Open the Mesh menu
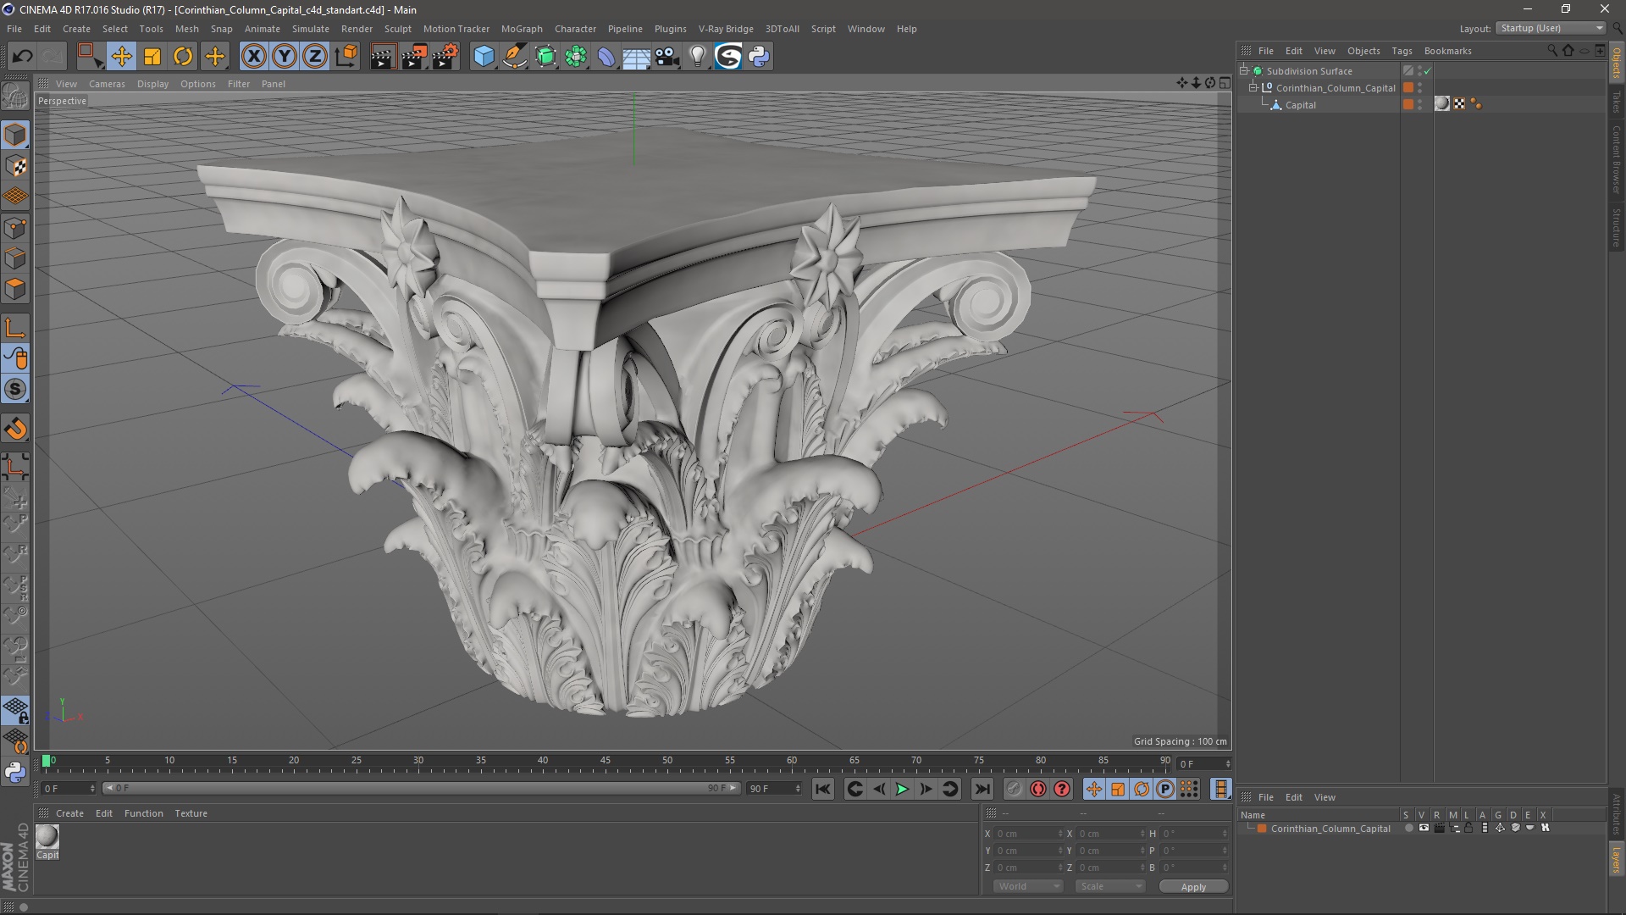This screenshot has width=1626, height=915. (x=186, y=29)
